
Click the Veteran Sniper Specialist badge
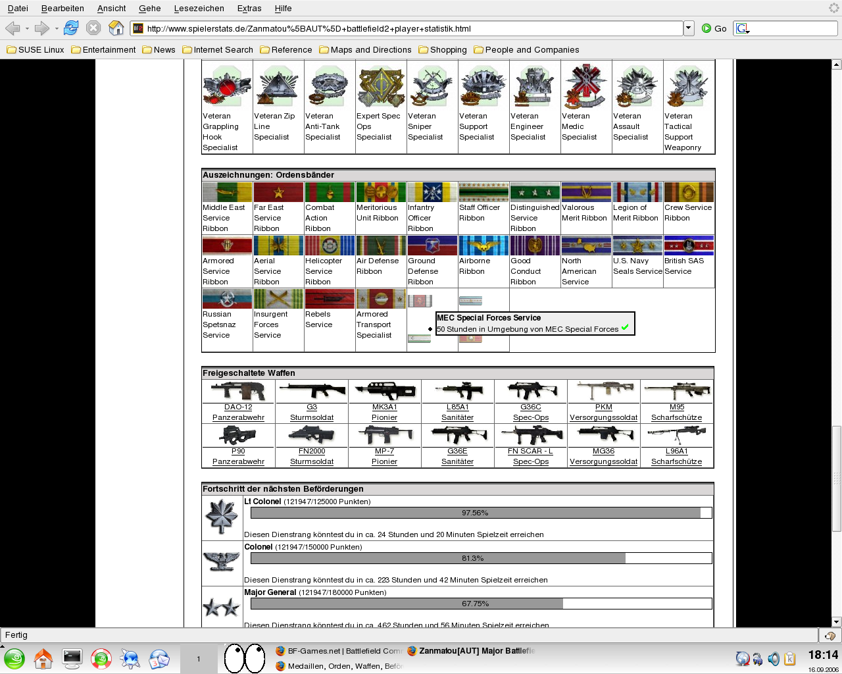432,86
